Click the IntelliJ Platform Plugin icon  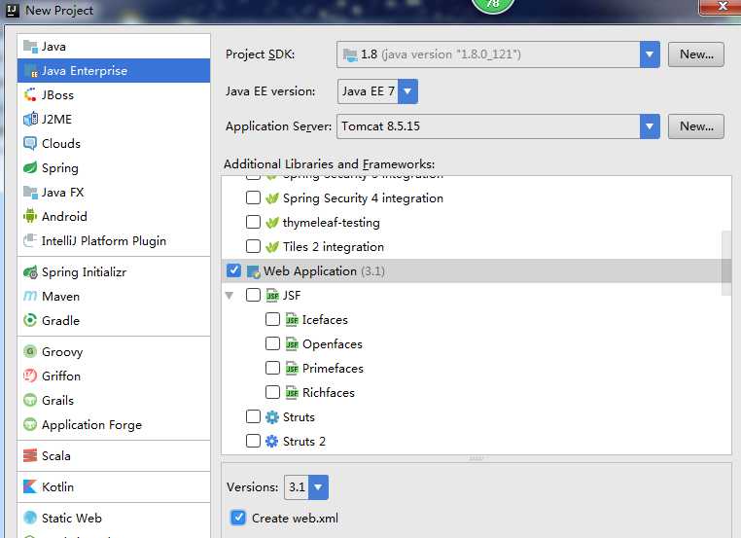coord(30,240)
